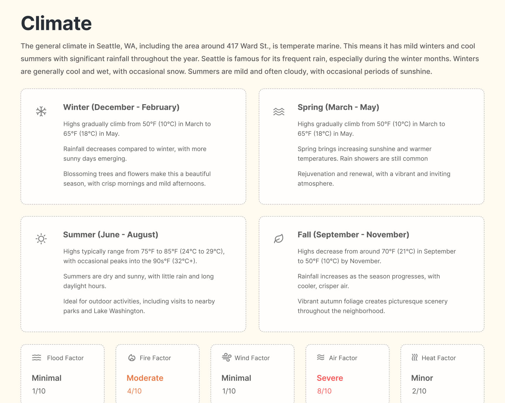
Task: Select the 8/10 air rating
Action: click(324, 391)
